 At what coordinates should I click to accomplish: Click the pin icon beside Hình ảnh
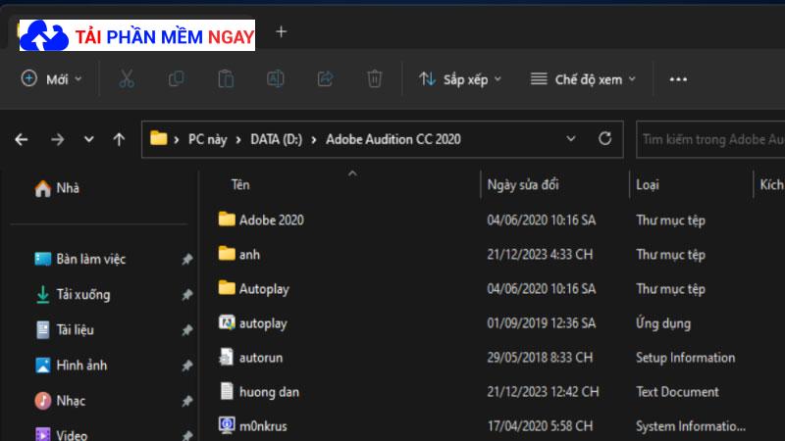pos(186,366)
